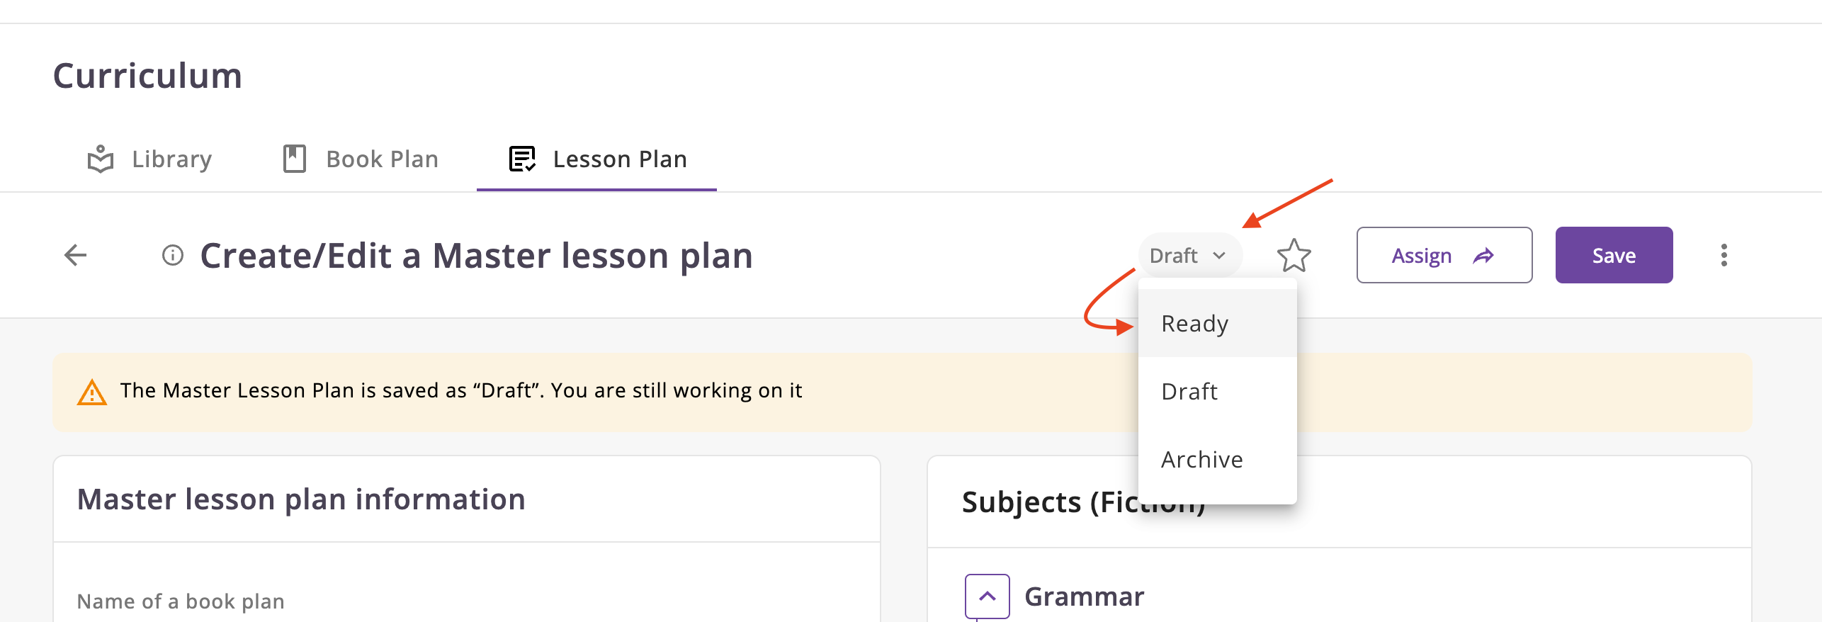
Task: Collapse the Grammar section chevron
Action: (987, 596)
